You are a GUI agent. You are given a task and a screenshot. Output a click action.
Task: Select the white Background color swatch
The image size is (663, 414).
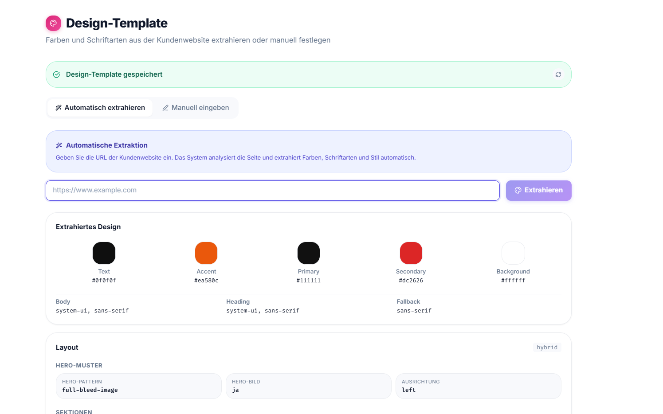513,253
